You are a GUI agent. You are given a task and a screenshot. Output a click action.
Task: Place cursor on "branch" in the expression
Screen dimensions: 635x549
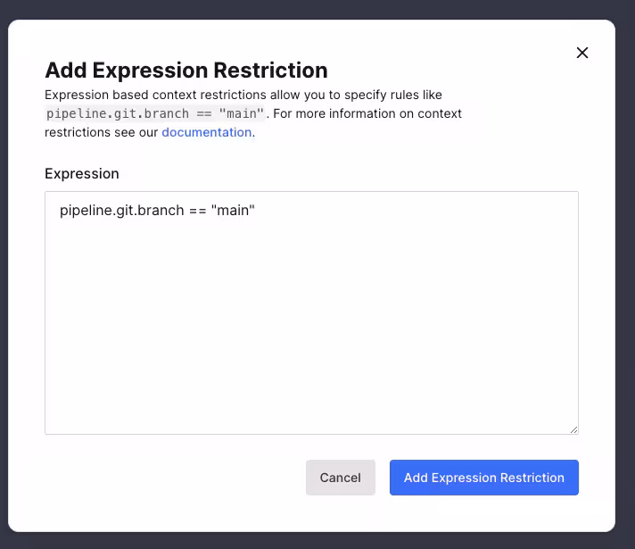[160, 211]
